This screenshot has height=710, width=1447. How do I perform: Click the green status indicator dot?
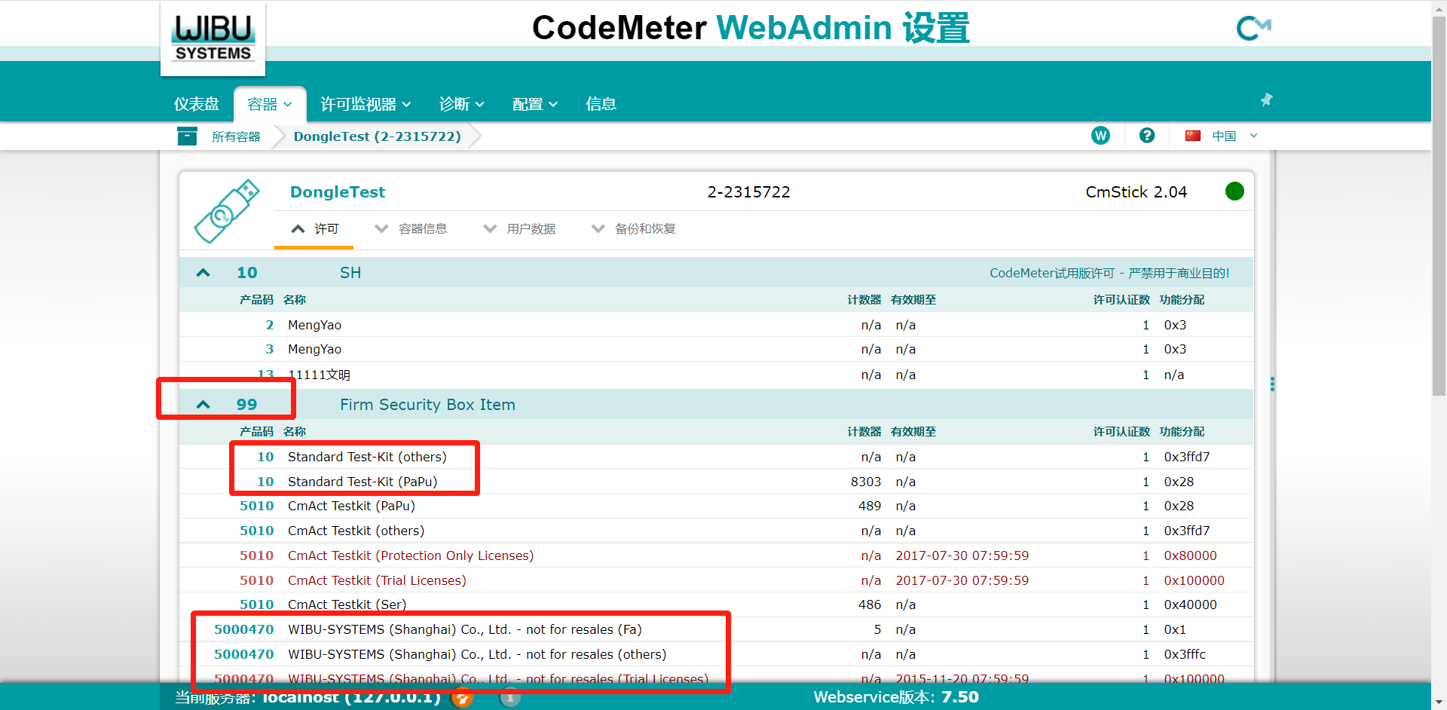point(1234,191)
